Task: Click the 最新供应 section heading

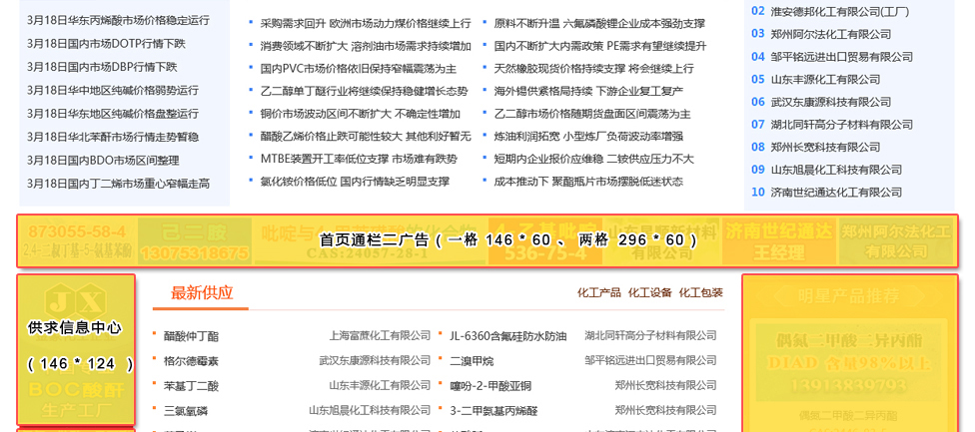Action: [202, 292]
